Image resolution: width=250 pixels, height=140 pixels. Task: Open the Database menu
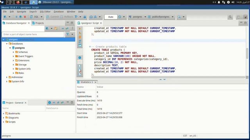[x=59, y=12]
